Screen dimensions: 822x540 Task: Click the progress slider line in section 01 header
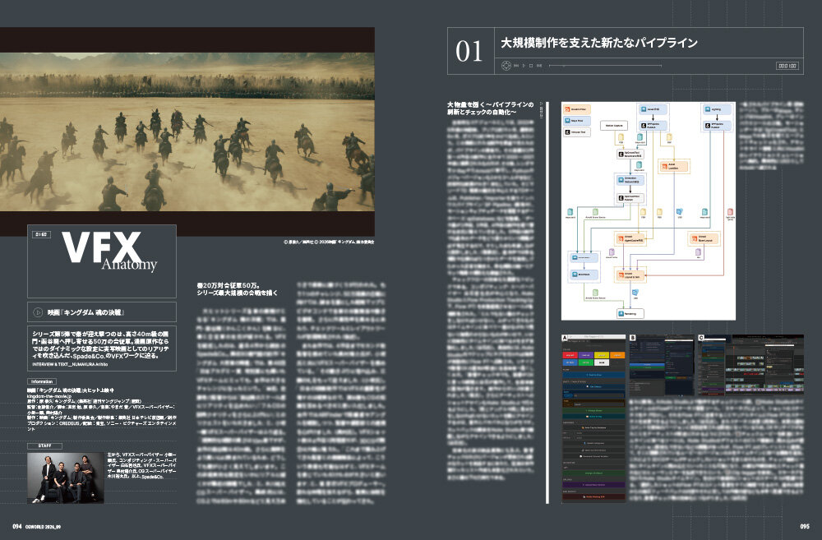pyautogui.click(x=606, y=66)
